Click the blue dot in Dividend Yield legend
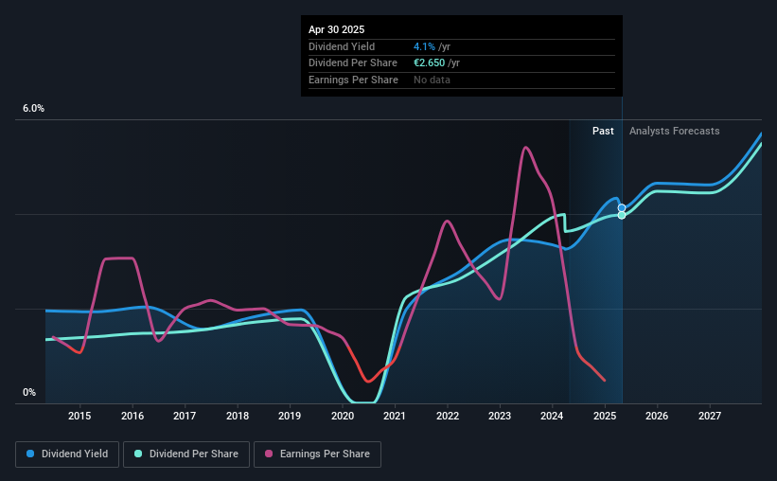 pos(30,454)
